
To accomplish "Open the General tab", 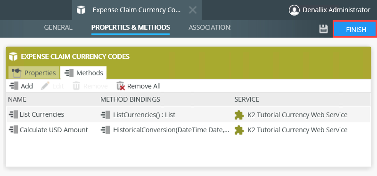I will pyautogui.click(x=58, y=27).
